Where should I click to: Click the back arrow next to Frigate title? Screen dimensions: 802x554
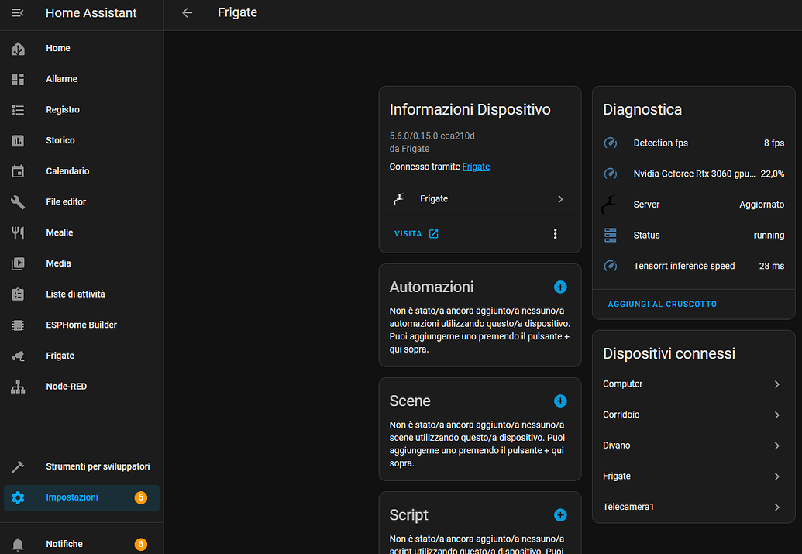(x=187, y=13)
